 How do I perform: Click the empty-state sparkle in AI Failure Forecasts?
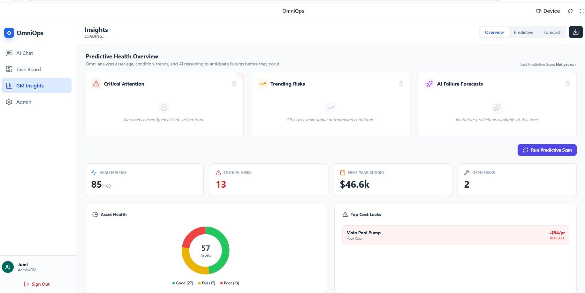pos(497,108)
